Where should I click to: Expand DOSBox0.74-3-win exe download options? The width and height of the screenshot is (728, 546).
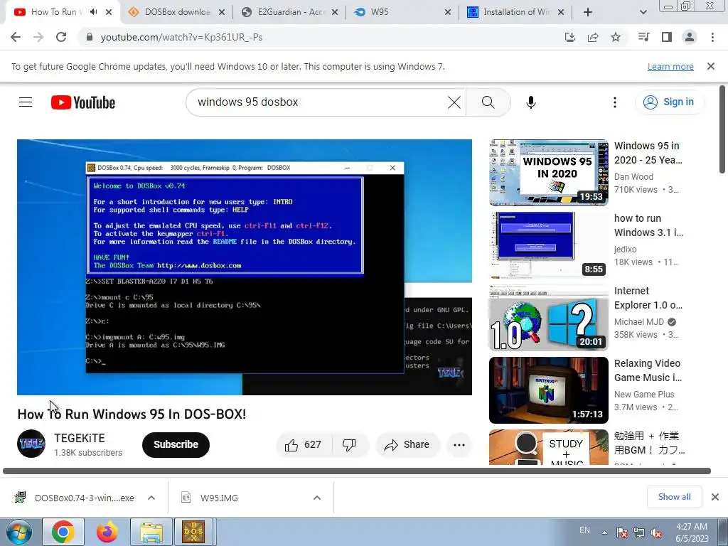(x=151, y=498)
